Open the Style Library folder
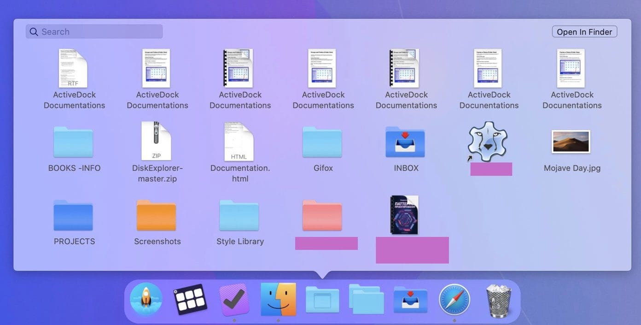Image resolution: width=641 pixels, height=325 pixels. [x=239, y=215]
